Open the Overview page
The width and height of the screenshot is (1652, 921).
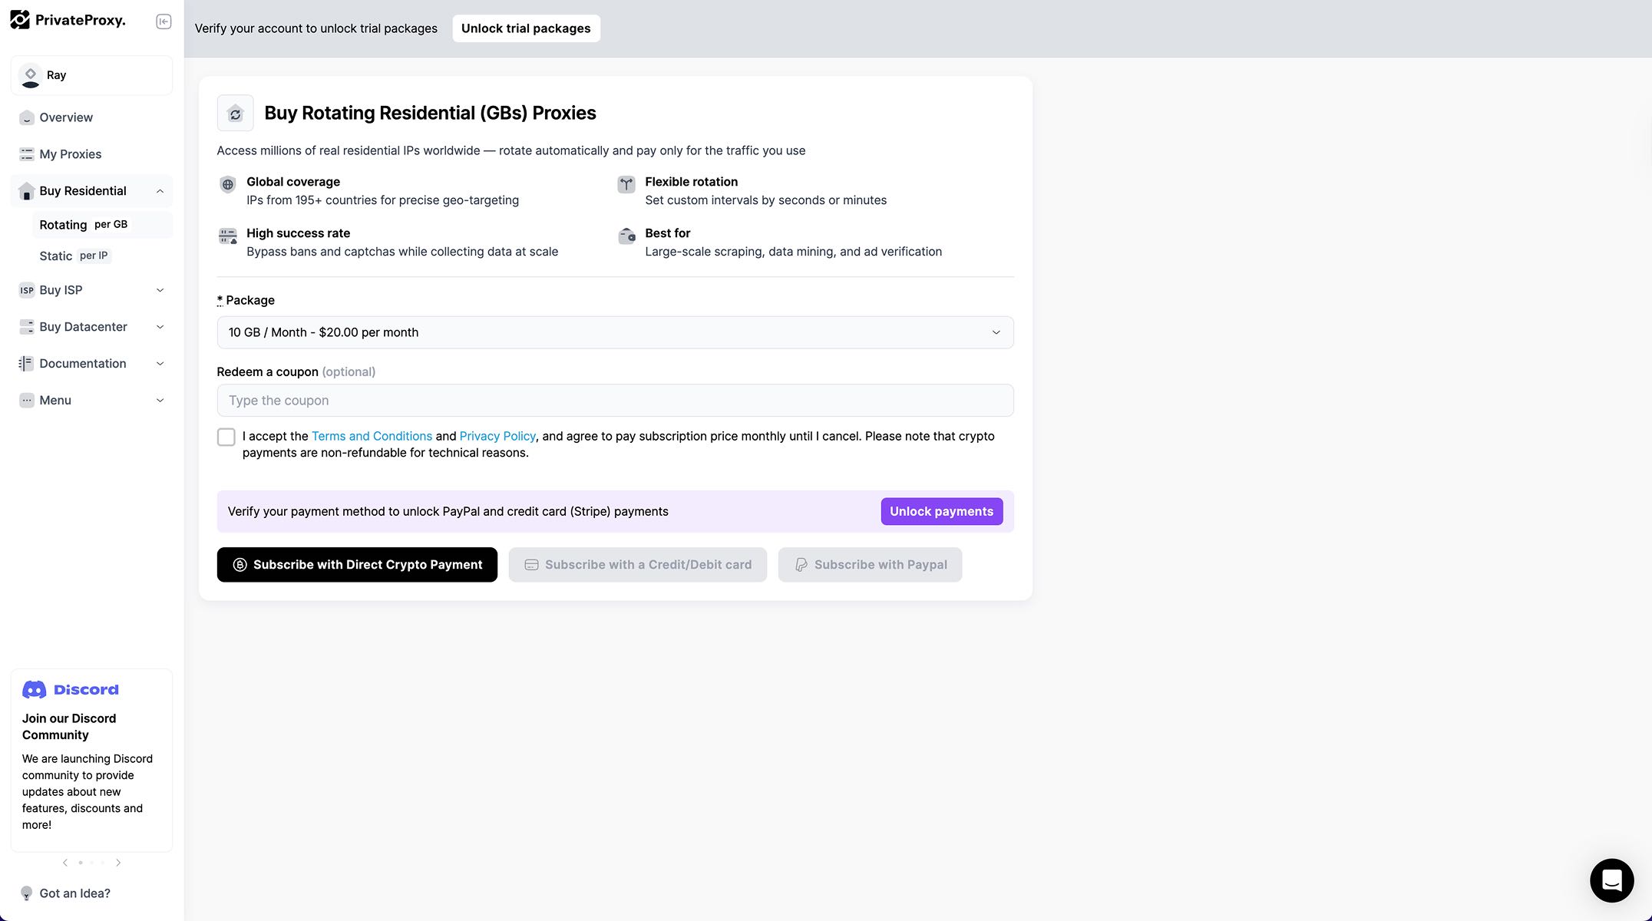click(x=66, y=117)
